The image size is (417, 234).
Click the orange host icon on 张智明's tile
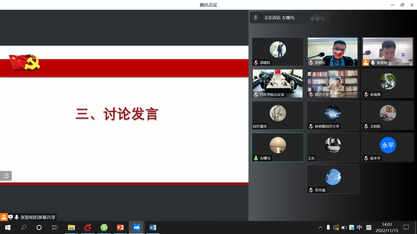(x=365, y=63)
